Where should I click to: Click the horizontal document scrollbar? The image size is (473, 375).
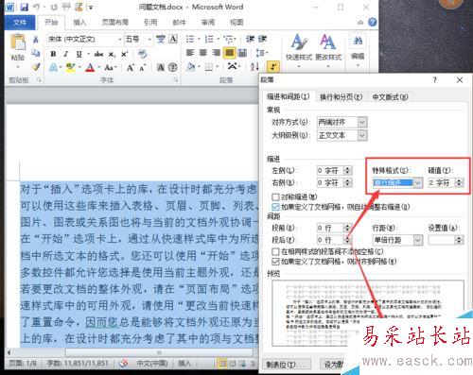click(x=159, y=352)
